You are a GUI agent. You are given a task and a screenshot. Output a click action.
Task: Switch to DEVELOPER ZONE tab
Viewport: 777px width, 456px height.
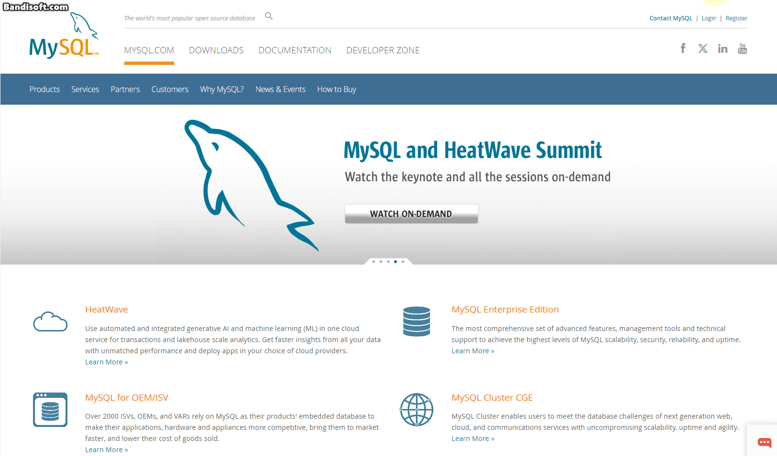[x=383, y=50]
